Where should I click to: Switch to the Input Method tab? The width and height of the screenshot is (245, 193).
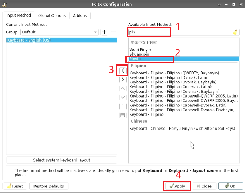pos(19,15)
